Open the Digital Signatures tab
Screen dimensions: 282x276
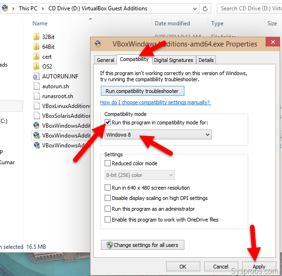[173, 60]
